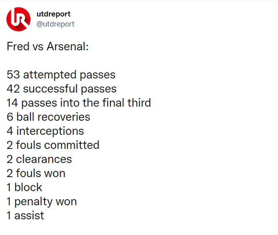Click the word "committed" in the fouls line
This screenshot has width=278, height=235.
click(x=72, y=145)
